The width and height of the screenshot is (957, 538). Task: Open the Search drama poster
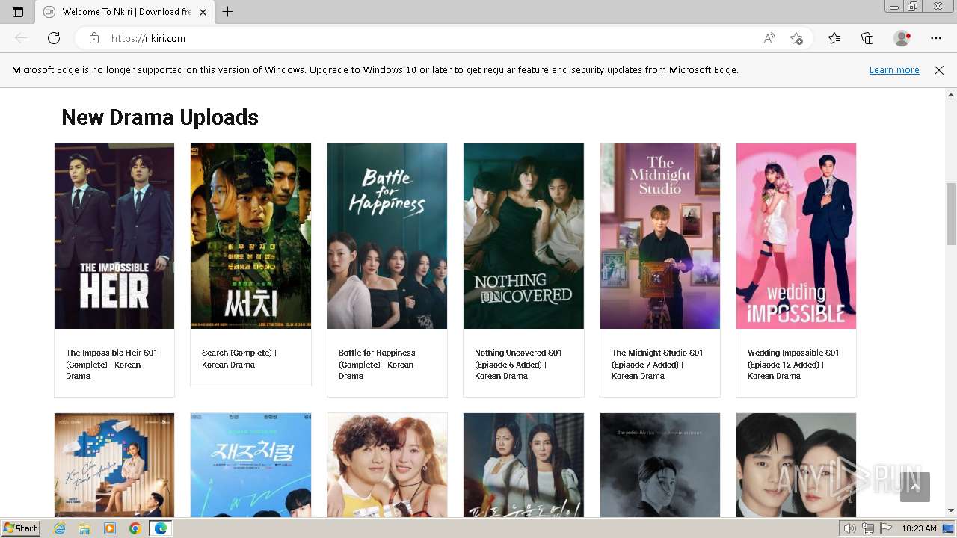point(250,236)
